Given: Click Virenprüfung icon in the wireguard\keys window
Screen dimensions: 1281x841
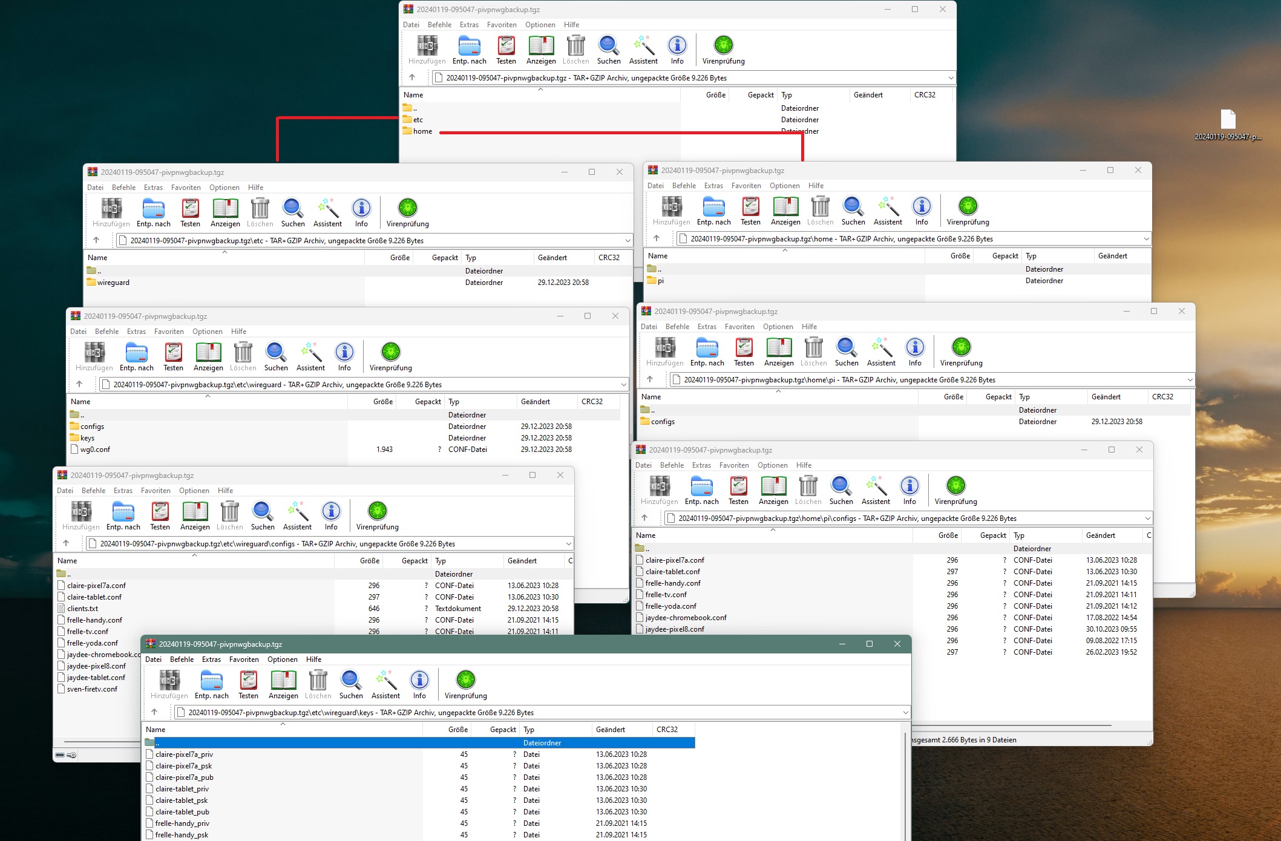Looking at the screenshot, I should point(465,680).
